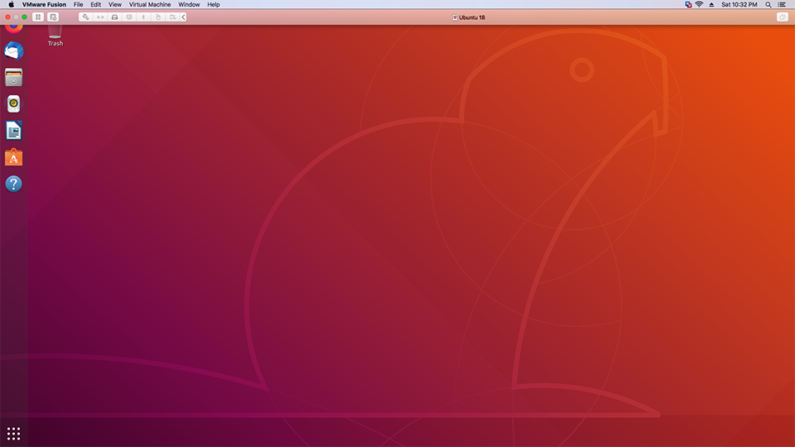Viewport: 795px width, 447px height.
Task: Click the shared folders toolbar icon
Action: pos(173,17)
